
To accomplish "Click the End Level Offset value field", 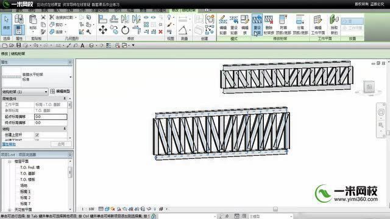I will tap(51, 123).
